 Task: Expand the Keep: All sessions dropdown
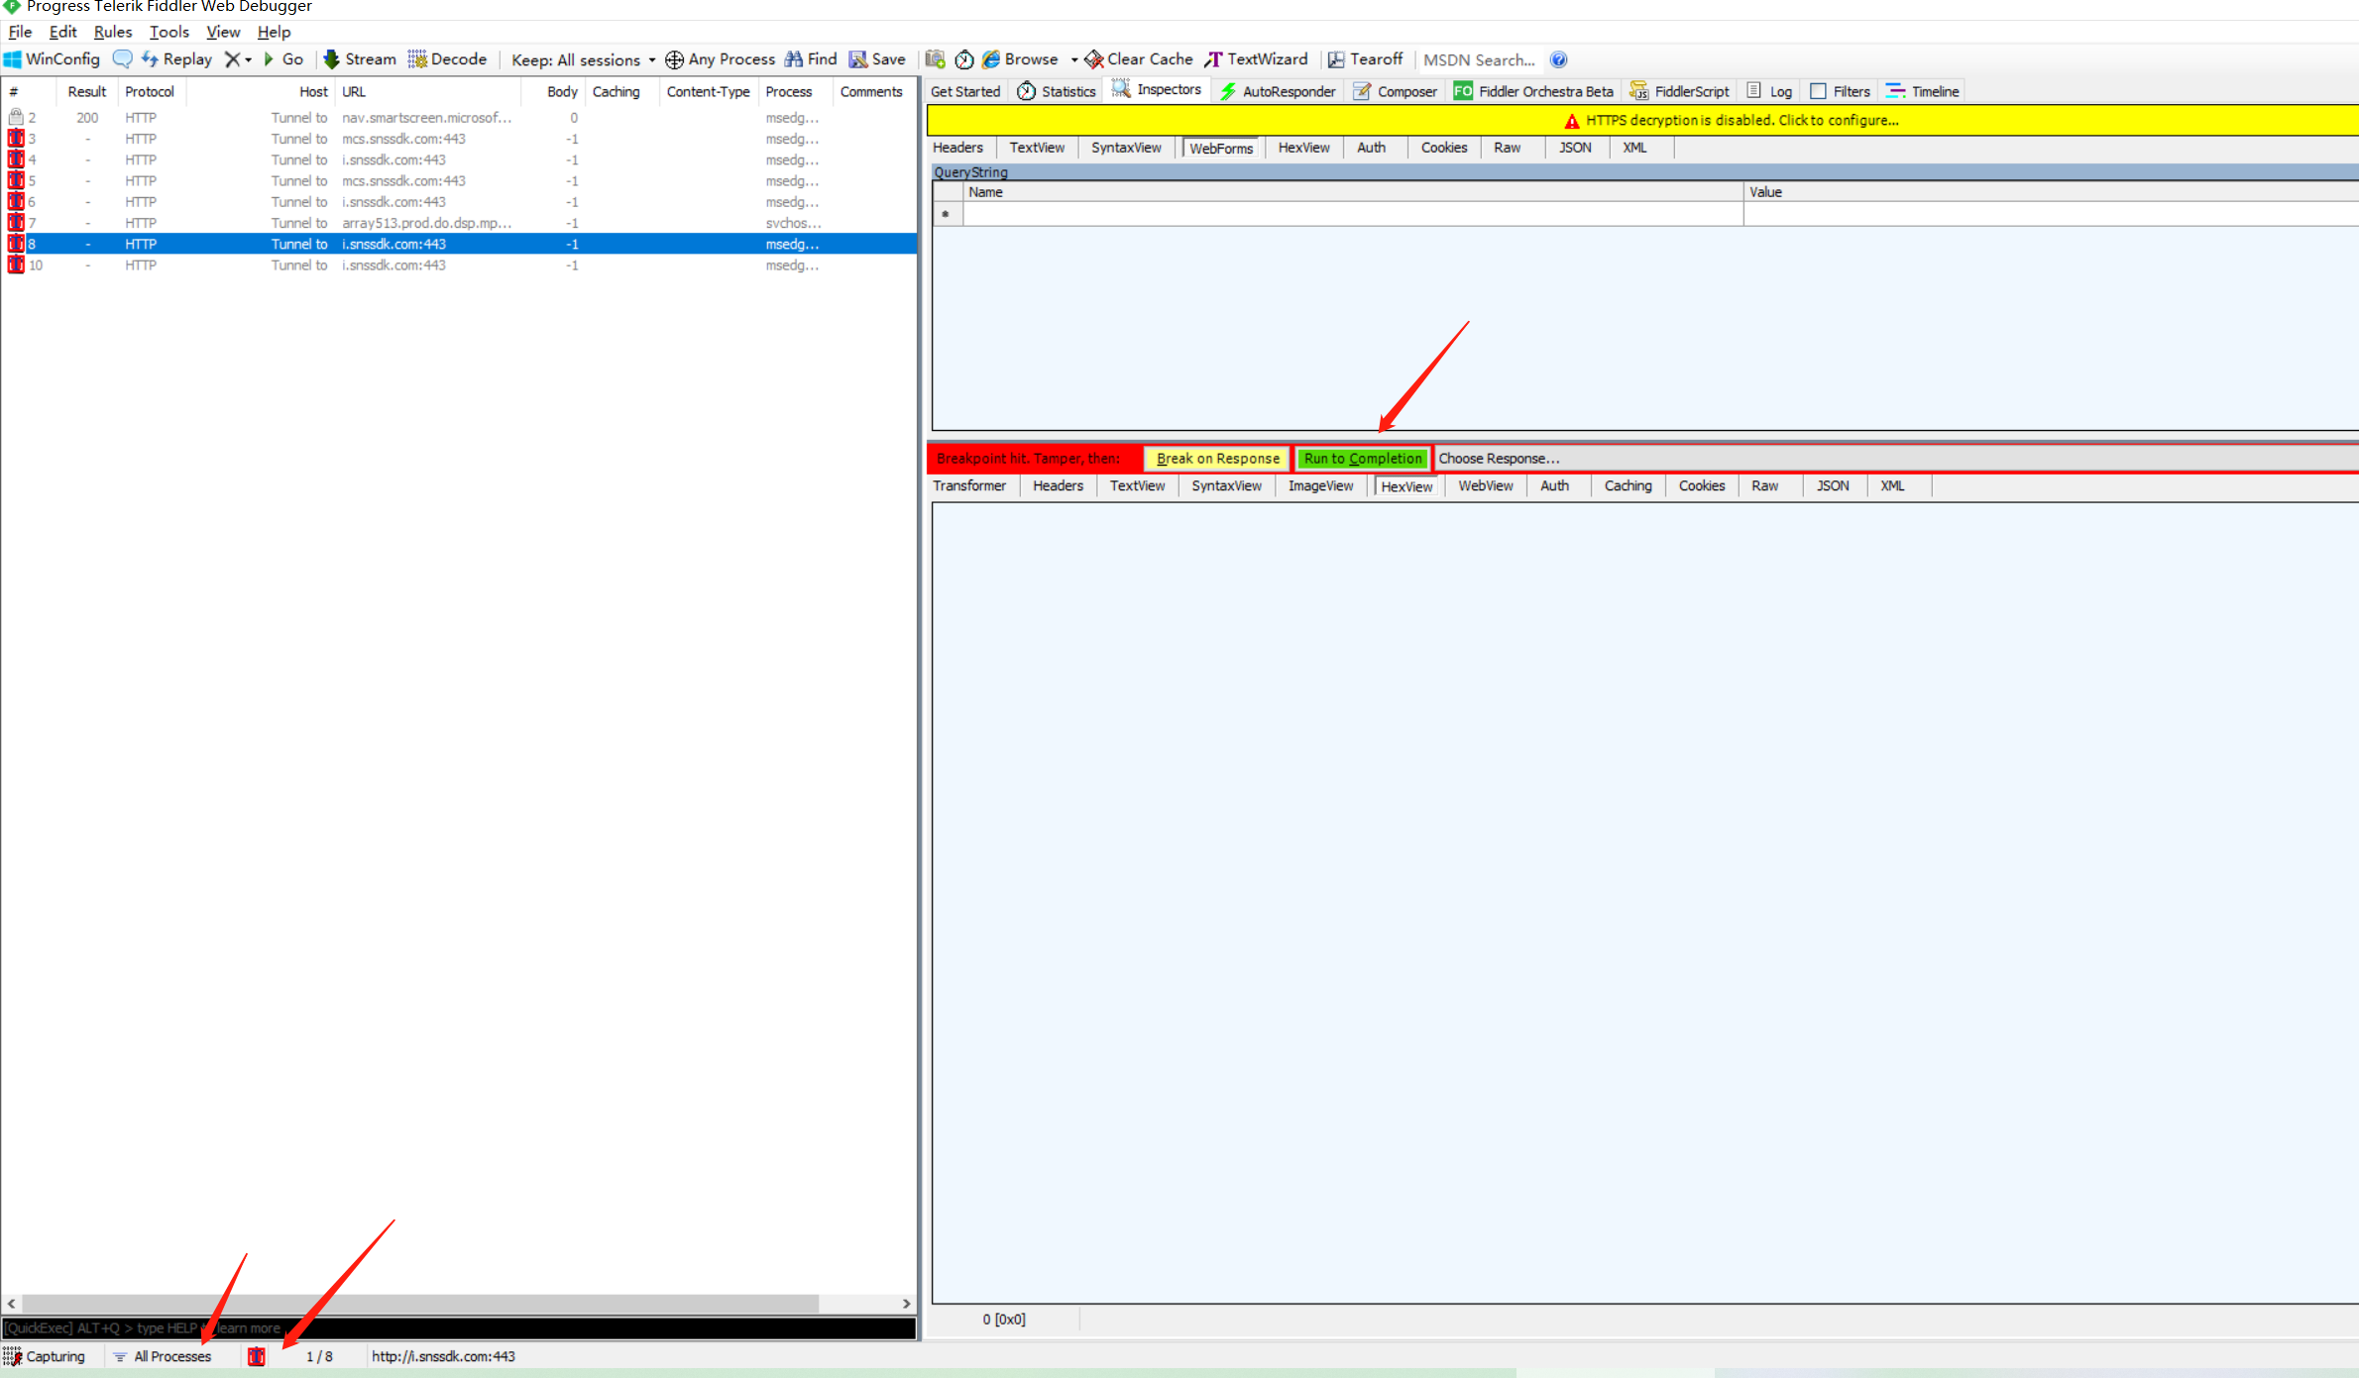point(583,59)
